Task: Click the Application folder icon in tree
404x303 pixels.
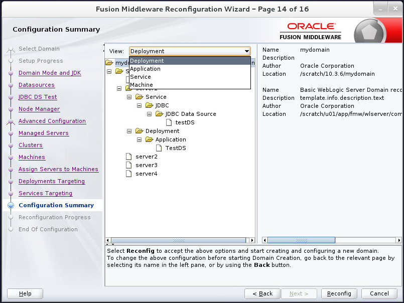Action: (150, 139)
